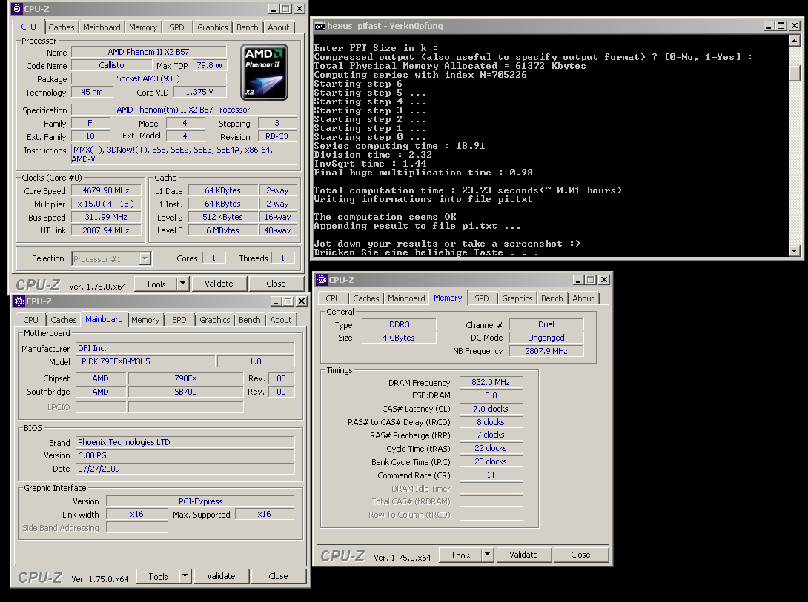Viewport: 808px width, 602px height.
Task: Switch to Graphics tab in the Memory window
Action: [x=517, y=298]
